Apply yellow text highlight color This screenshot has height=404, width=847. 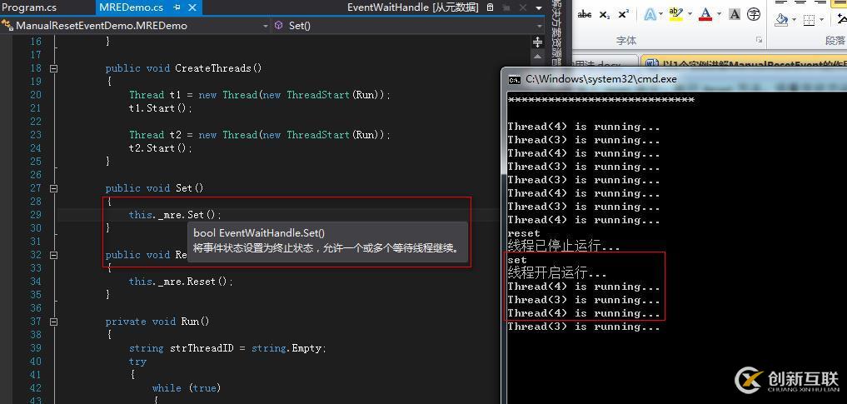675,15
